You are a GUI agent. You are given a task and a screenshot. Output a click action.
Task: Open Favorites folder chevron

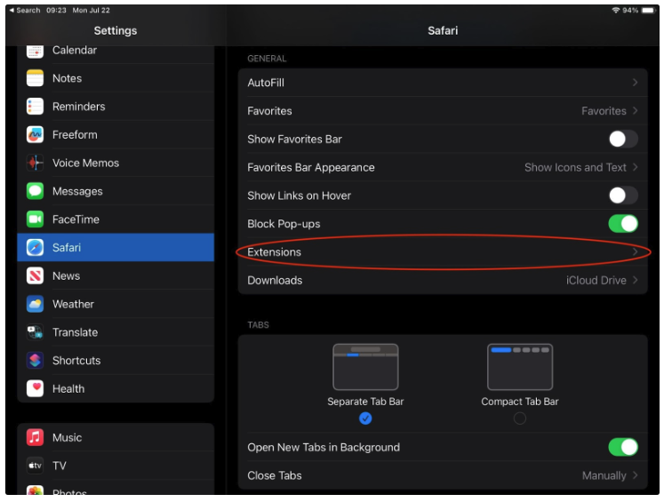tap(635, 111)
